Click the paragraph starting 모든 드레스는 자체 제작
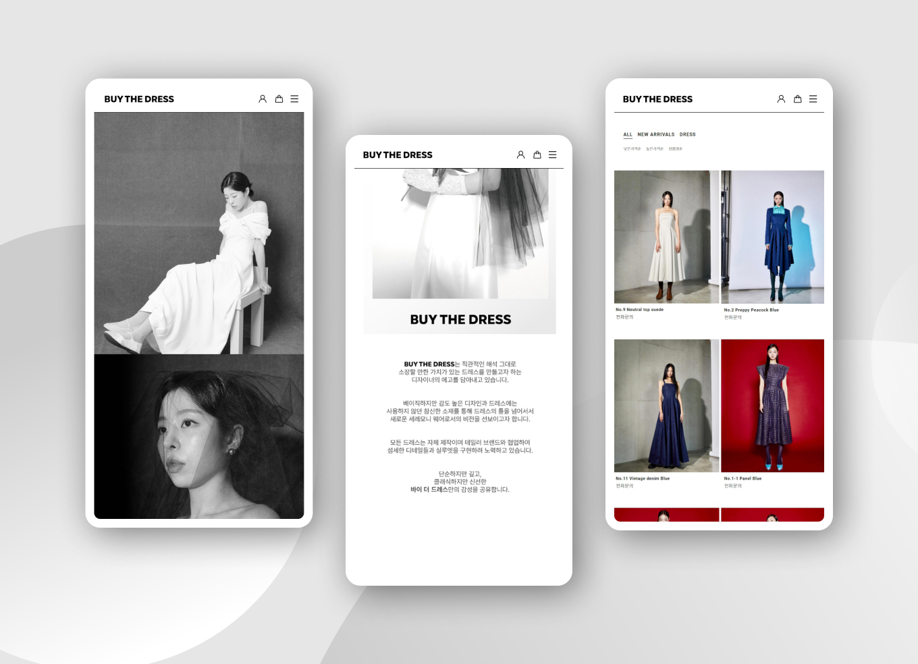The height and width of the screenshot is (664, 918). (x=460, y=447)
